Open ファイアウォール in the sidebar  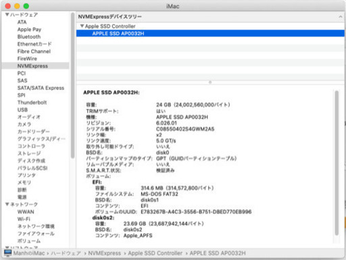click(x=36, y=234)
